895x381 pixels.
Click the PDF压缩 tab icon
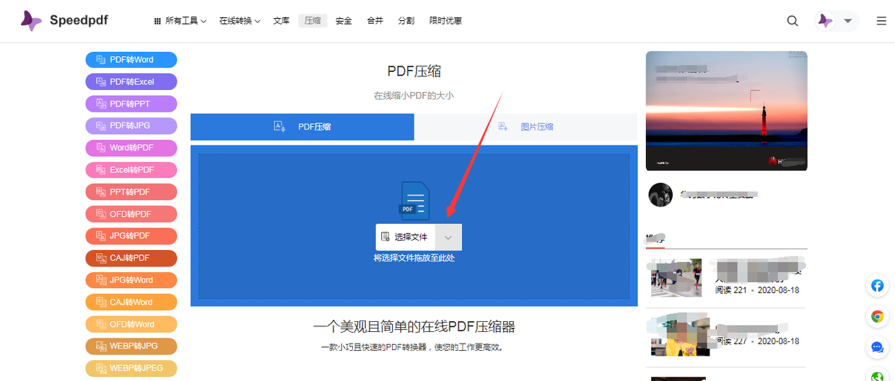[280, 127]
